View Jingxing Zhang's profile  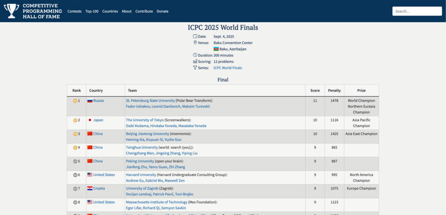point(168,153)
